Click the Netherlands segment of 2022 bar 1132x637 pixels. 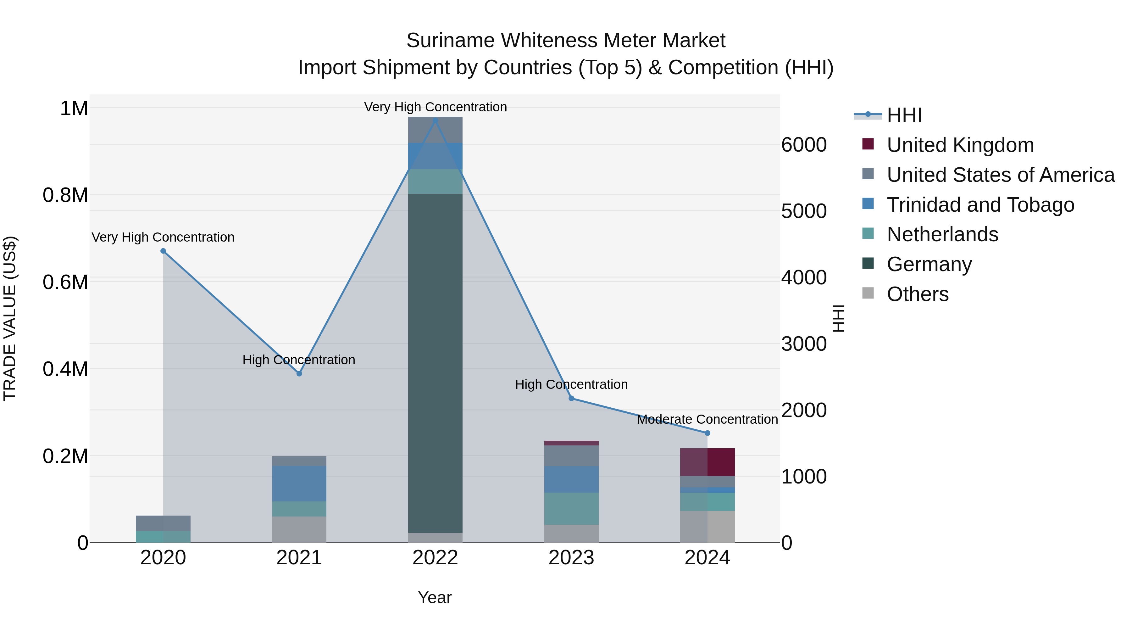[436, 182]
